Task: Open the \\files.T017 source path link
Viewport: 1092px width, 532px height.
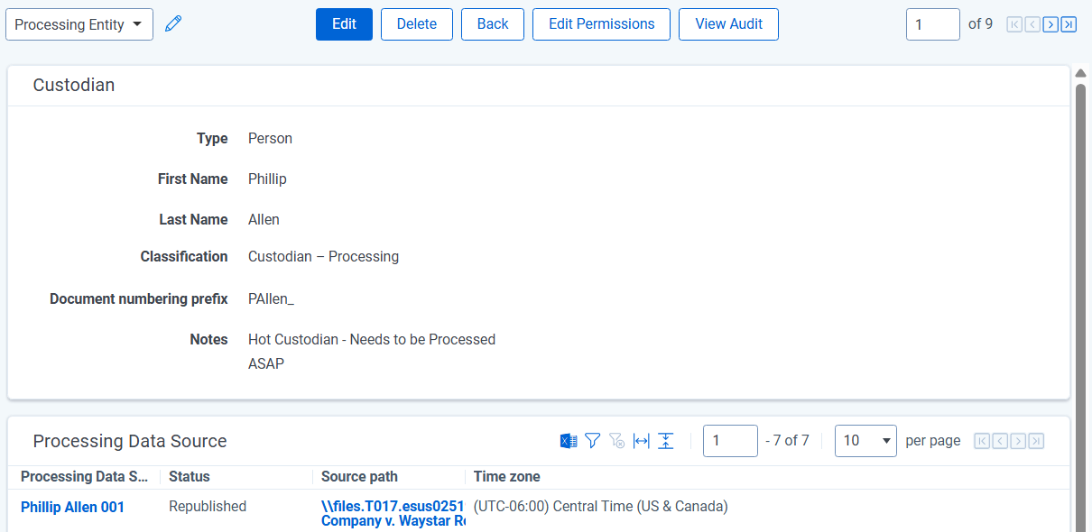Action: pos(393,514)
